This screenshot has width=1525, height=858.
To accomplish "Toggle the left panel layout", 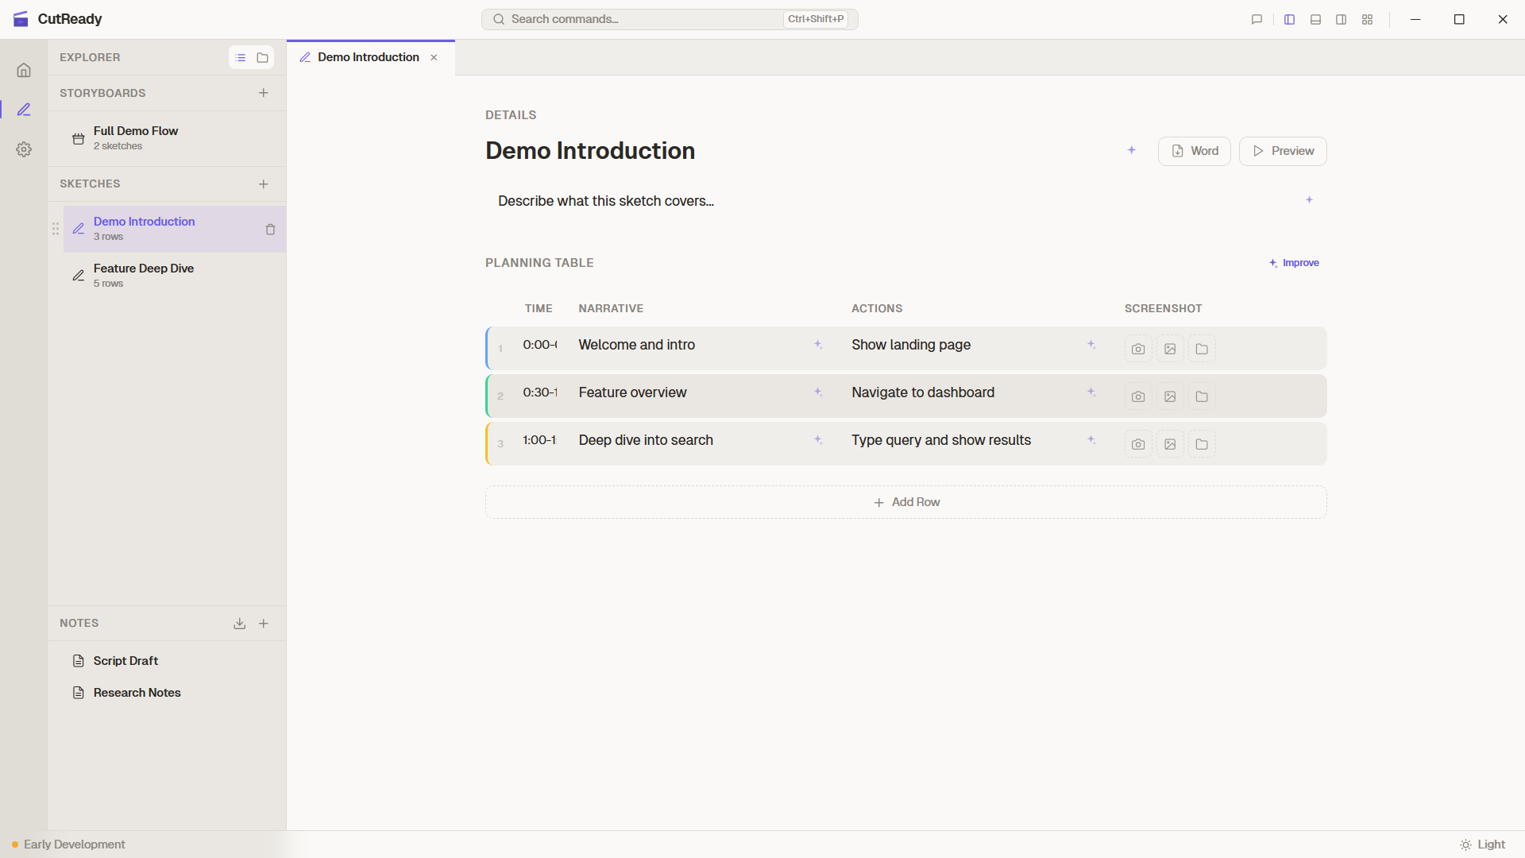I will pyautogui.click(x=1289, y=19).
